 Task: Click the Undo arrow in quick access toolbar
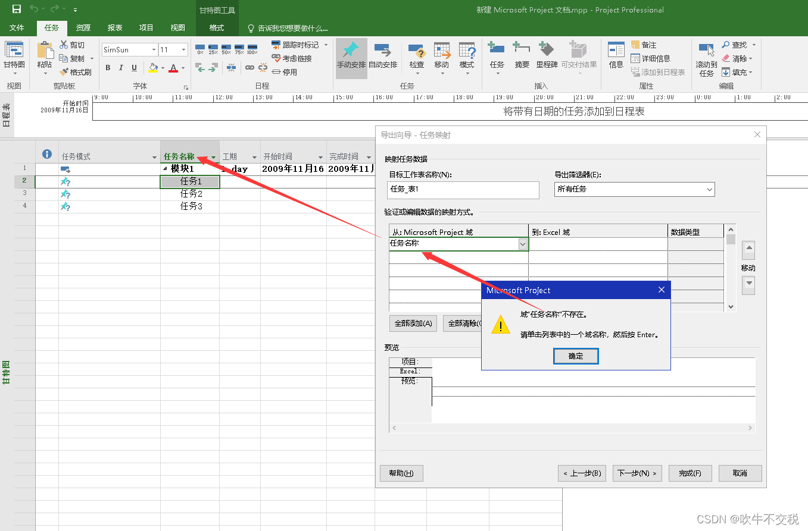(34, 9)
